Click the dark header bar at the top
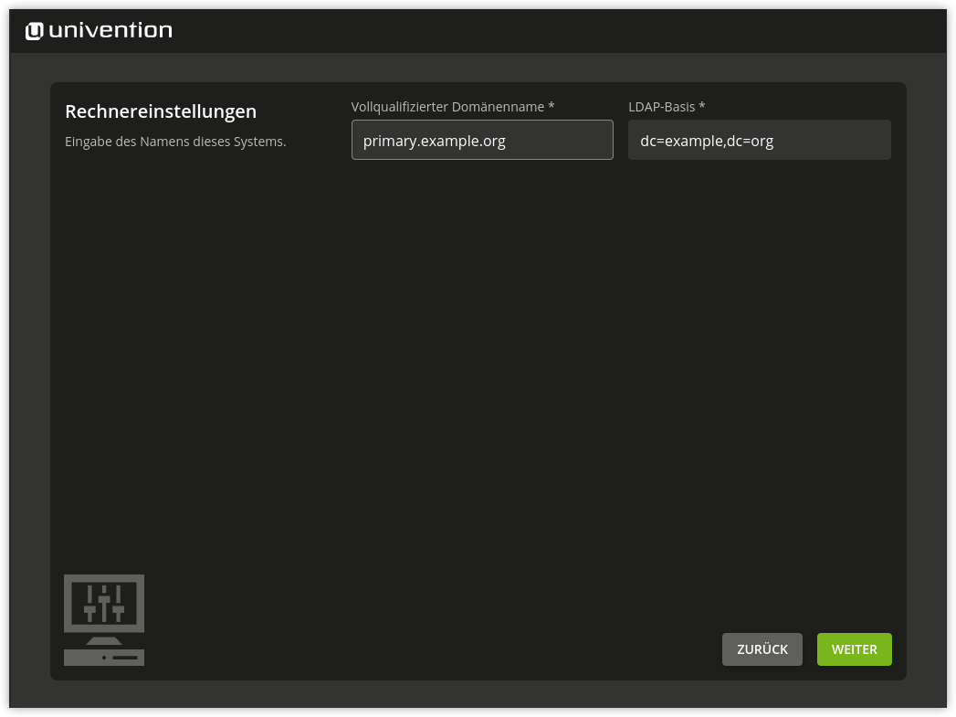956x717 pixels. tap(548, 30)
